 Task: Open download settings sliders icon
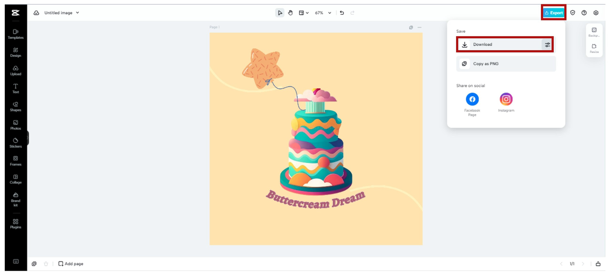(548, 45)
